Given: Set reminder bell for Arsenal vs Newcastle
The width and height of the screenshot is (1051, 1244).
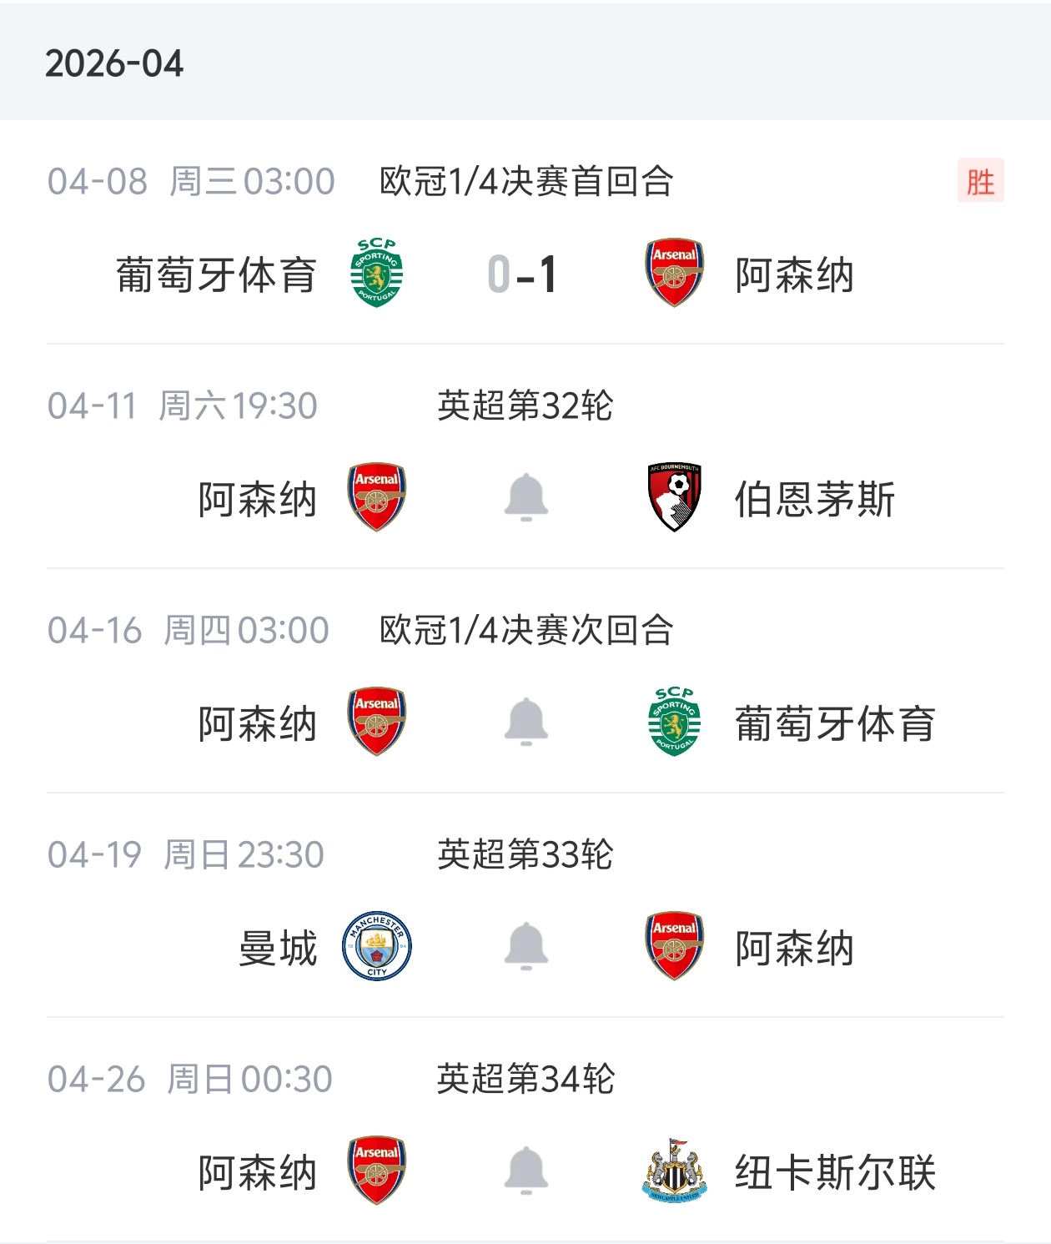Looking at the screenshot, I should point(525,1170).
